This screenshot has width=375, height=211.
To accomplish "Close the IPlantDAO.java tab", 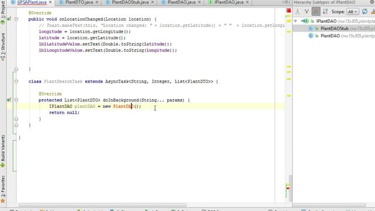I will (x=247, y=2).
